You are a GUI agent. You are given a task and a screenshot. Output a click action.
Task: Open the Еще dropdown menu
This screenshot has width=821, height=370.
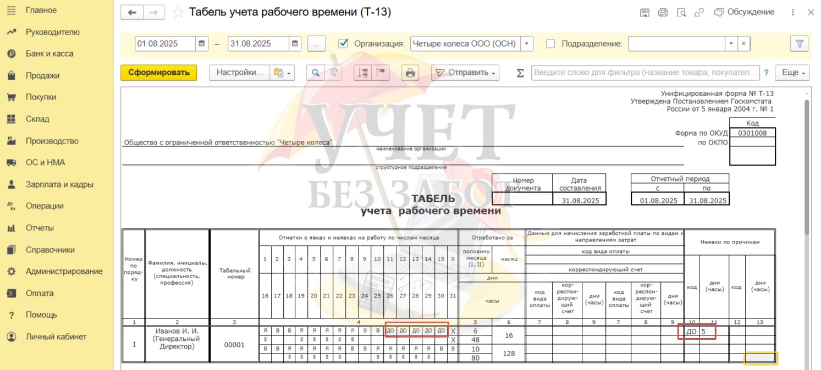[x=792, y=73]
